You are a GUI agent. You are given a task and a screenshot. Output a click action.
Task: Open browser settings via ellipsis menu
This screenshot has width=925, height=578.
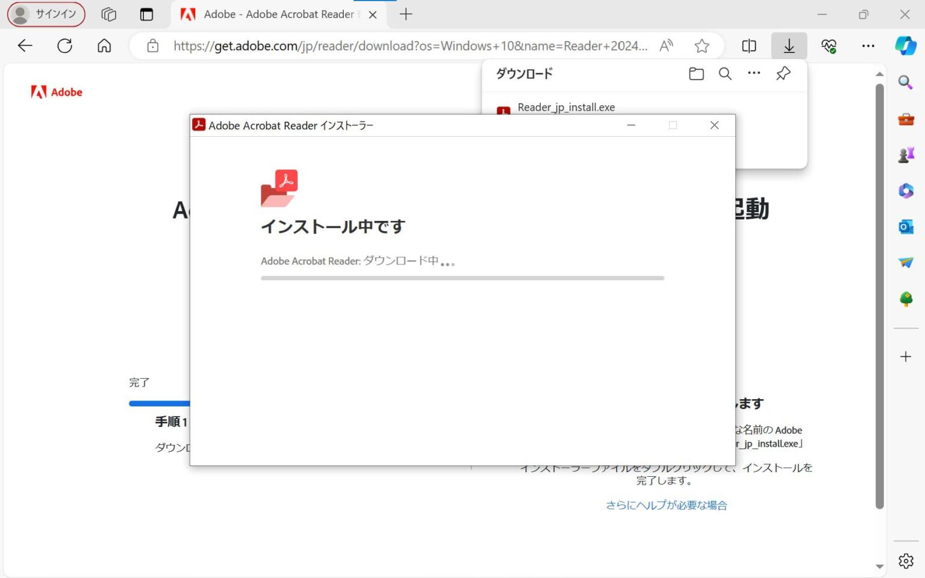pos(868,45)
